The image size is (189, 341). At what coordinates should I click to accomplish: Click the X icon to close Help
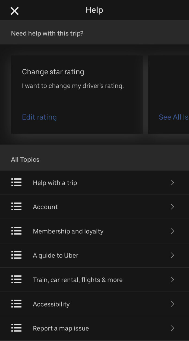(14, 11)
